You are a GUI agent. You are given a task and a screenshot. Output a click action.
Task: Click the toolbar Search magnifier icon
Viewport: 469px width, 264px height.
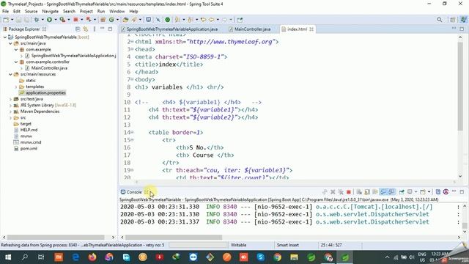(x=439, y=20)
